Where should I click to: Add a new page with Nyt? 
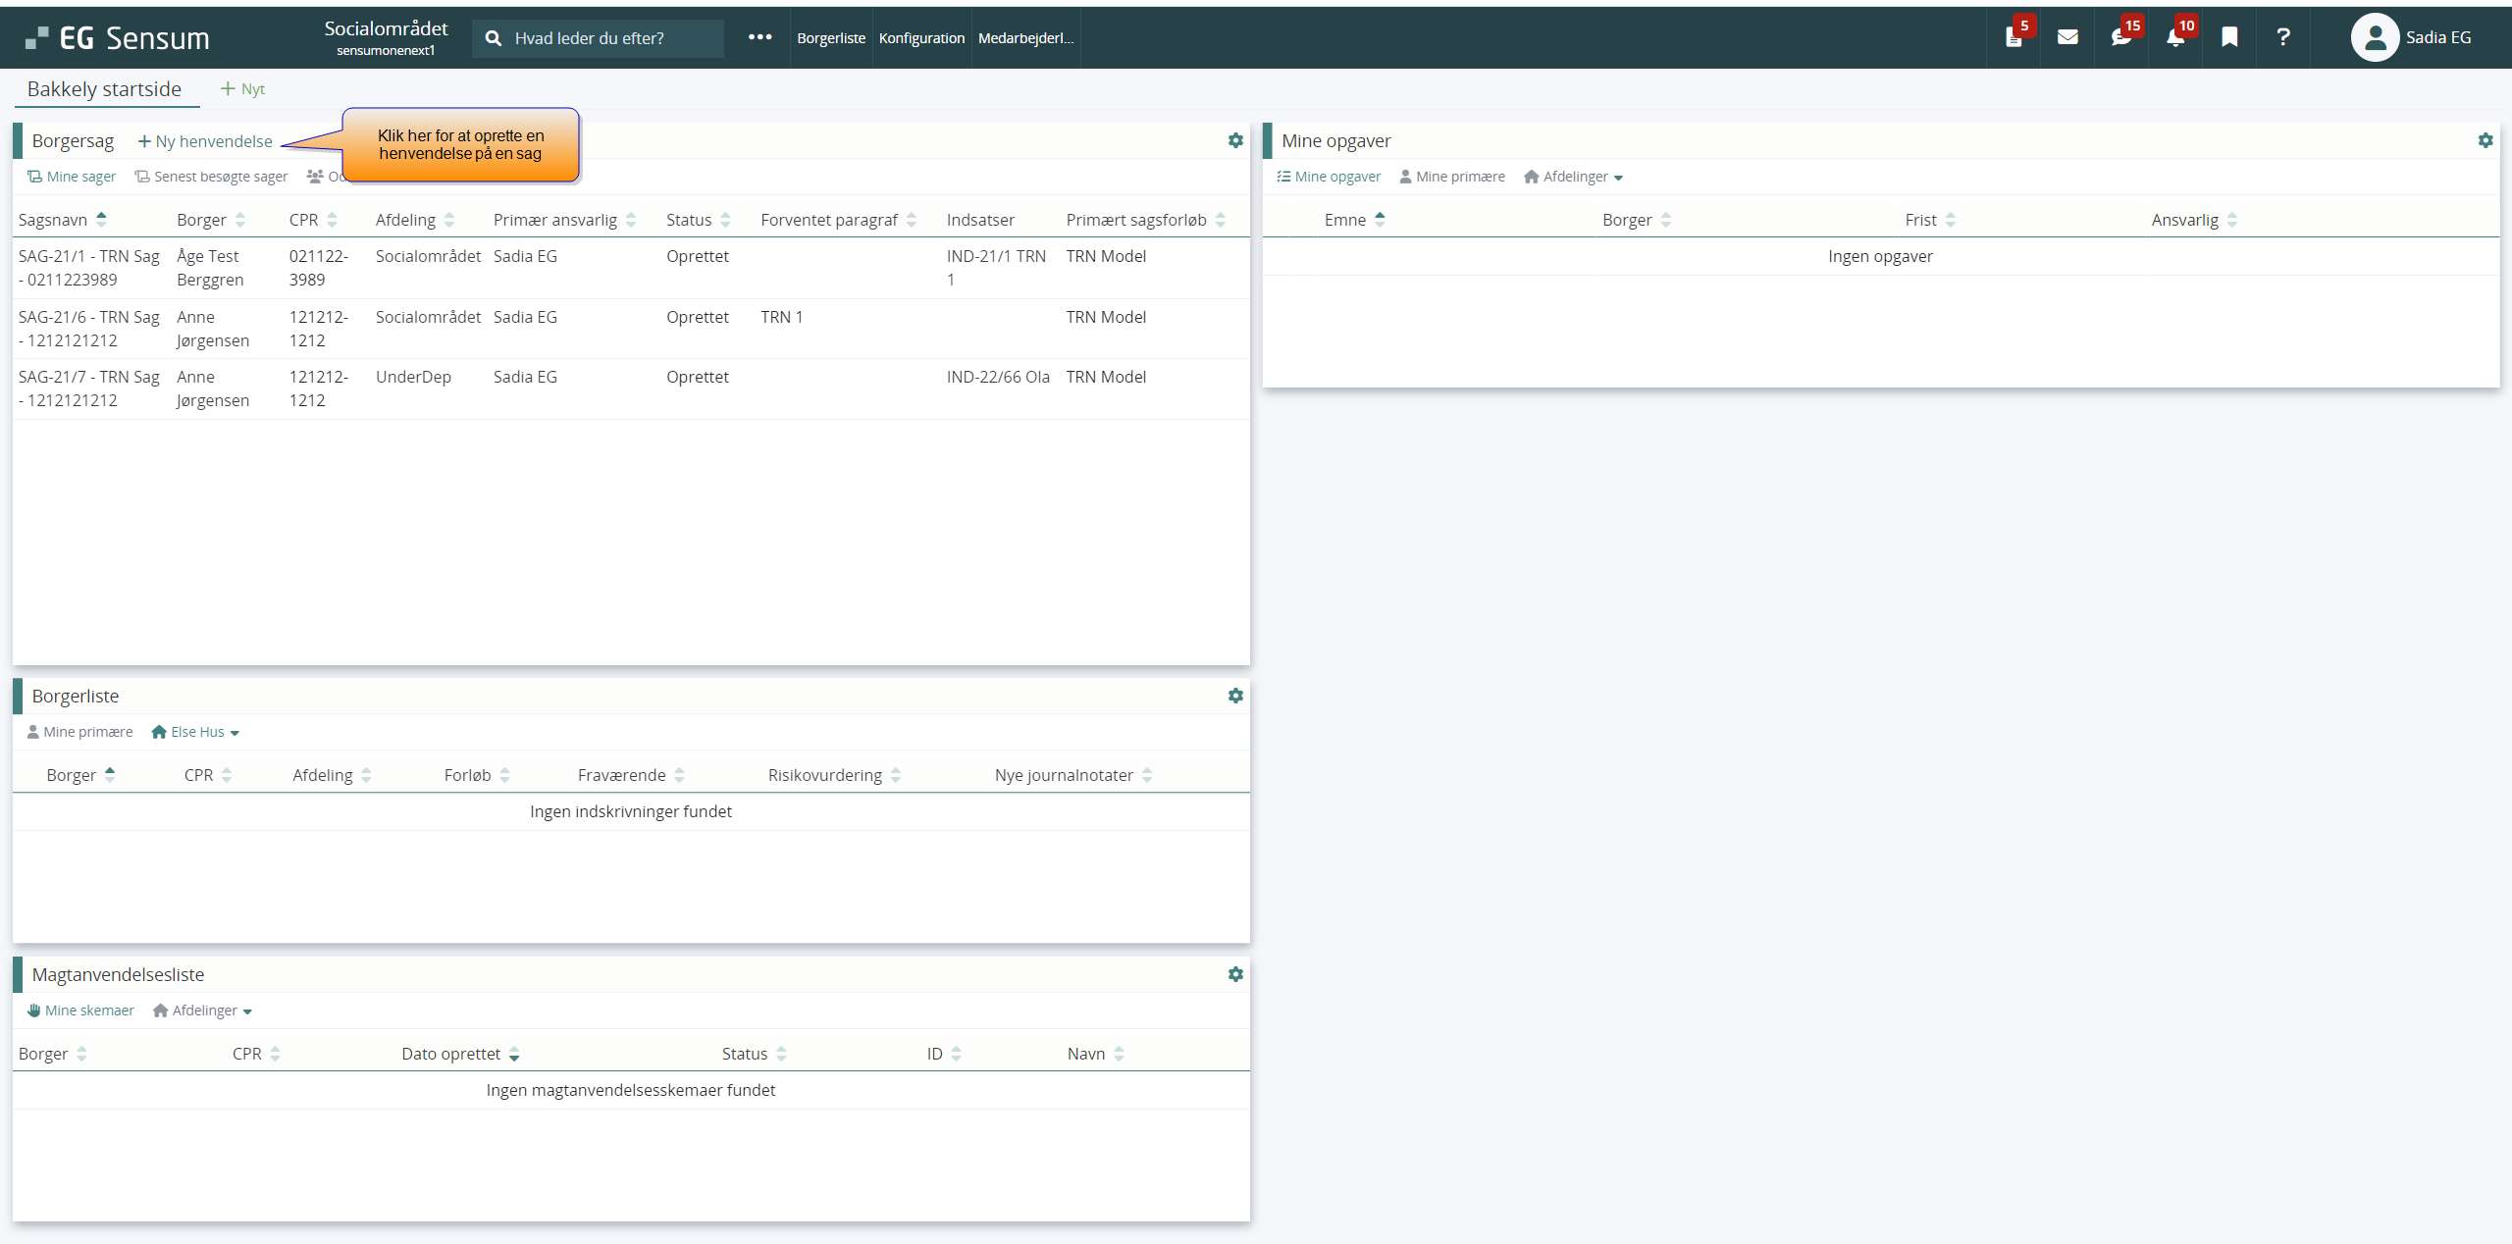(242, 89)
